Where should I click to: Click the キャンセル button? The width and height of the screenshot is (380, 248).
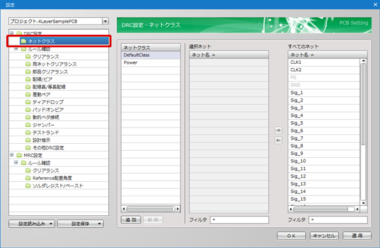[x=324, y=235]
